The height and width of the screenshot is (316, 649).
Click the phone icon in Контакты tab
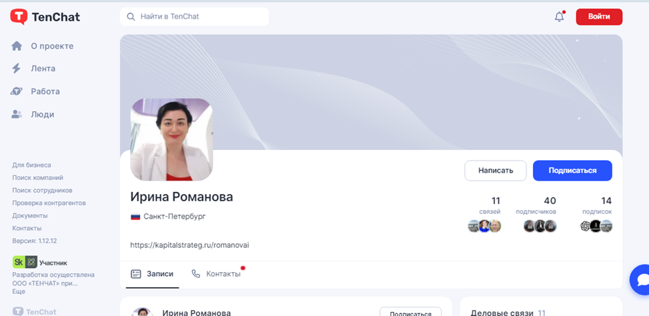pos(196,274)
